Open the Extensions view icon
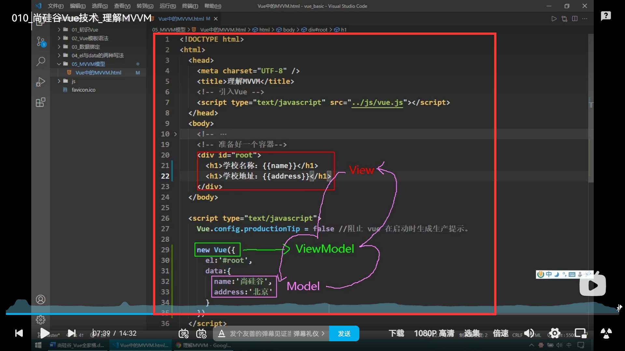This screenshot has width=625, height=351. (x=41, y=102)
